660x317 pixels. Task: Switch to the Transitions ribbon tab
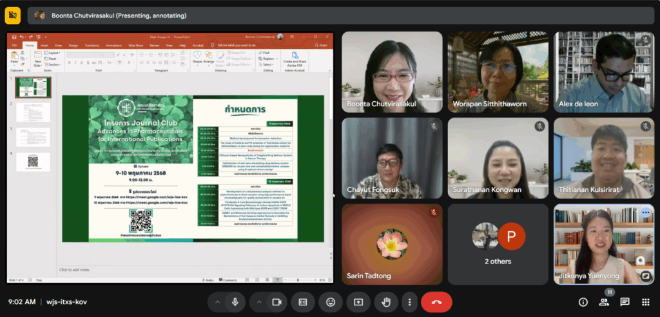[92, 46]
